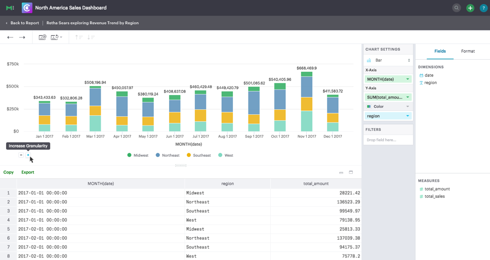Click the undo left arrow
Screen dimensions: 490x260
point(10,37)
